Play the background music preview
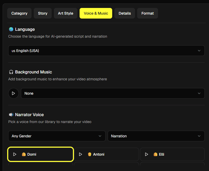 point(14,93)
